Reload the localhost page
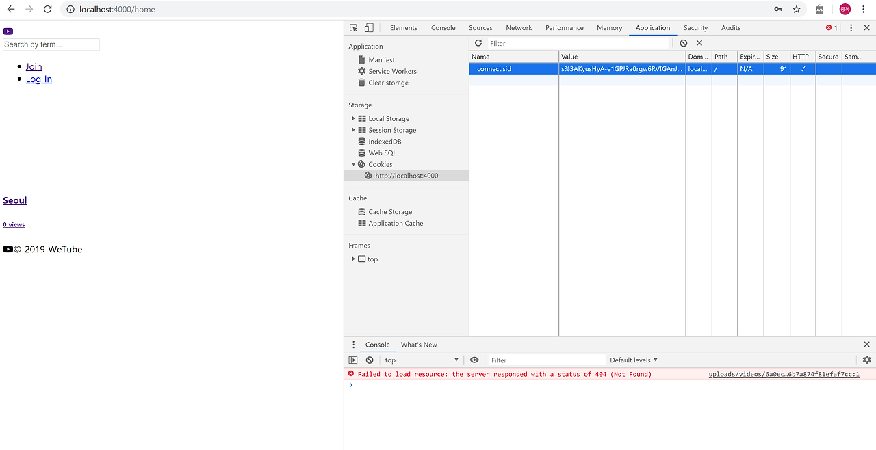This screenshot has width=876, height=450. click(47, 9)
